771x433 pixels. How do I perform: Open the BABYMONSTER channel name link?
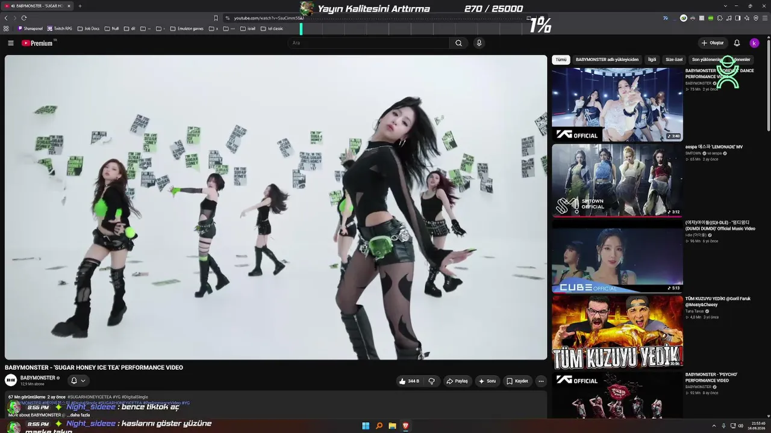pos(38,378)
